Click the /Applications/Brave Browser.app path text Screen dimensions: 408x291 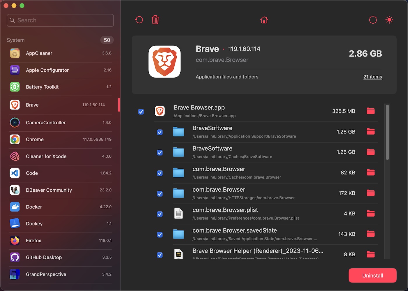[x=205, y=116]
